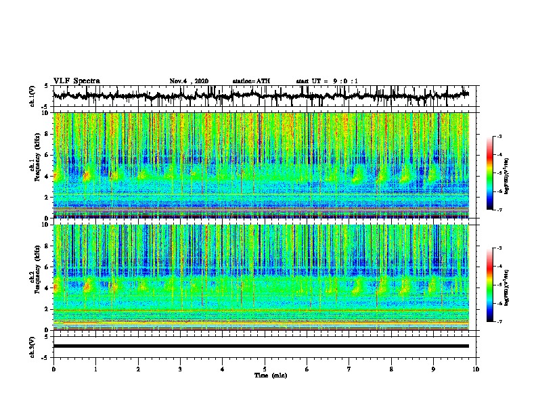Click time axis tick label "10"

476,369
